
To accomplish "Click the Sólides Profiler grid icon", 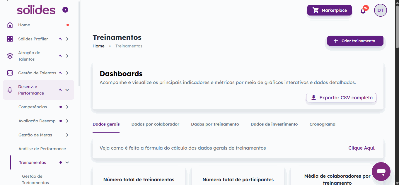I will coord(10,39).
